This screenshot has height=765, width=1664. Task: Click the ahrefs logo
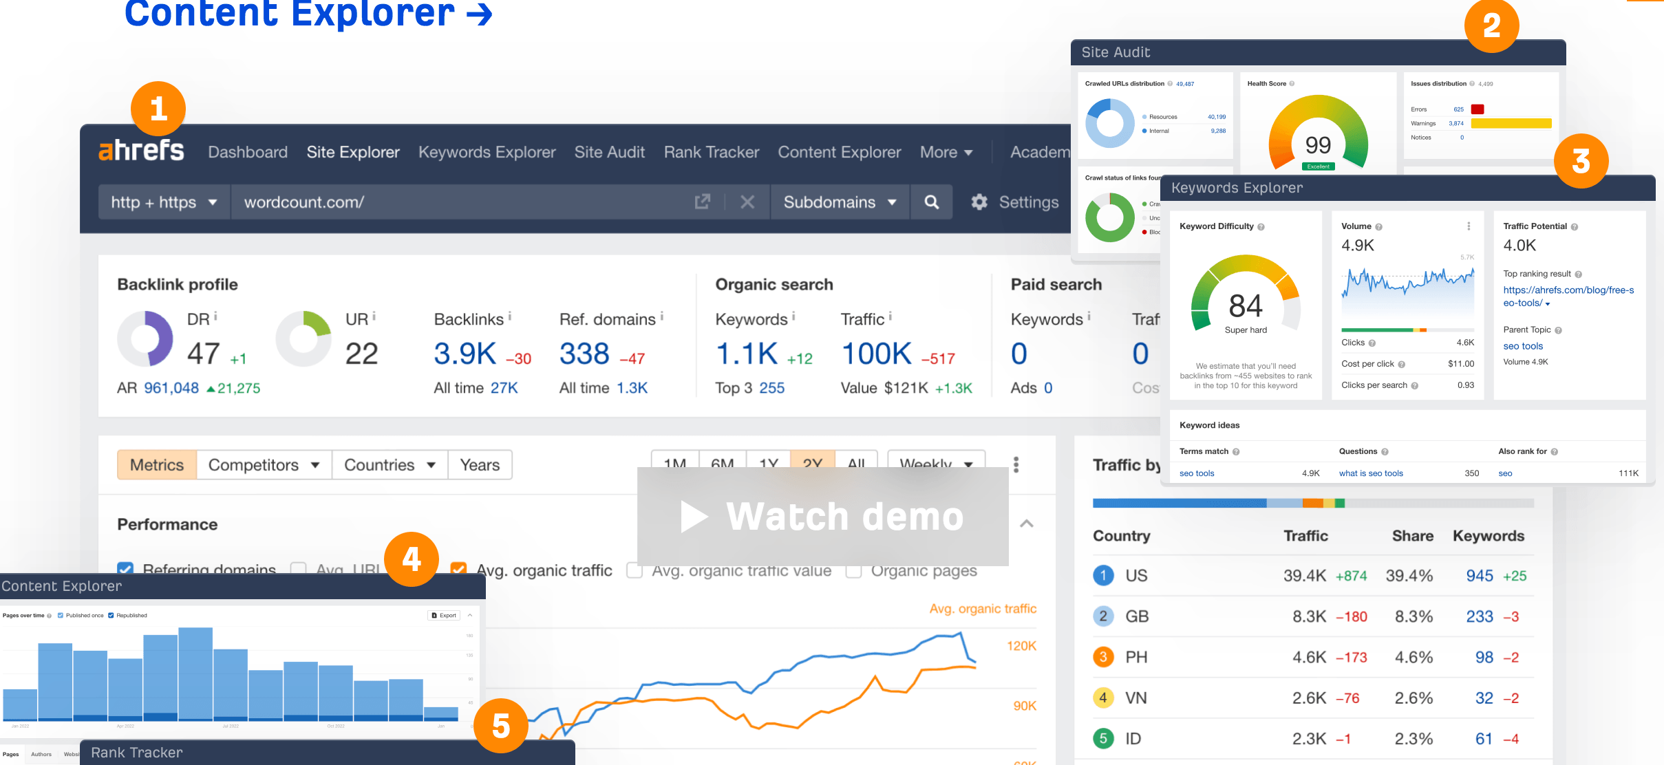141,151
